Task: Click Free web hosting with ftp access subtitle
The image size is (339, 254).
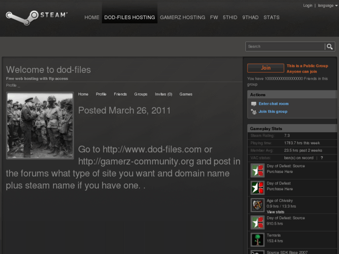Action: point(37,79)
